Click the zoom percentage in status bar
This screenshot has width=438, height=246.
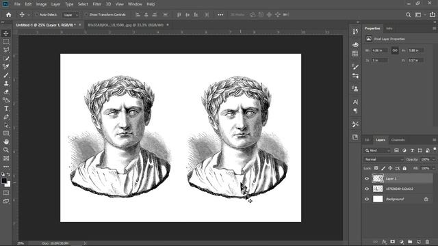tap(21, 243)
